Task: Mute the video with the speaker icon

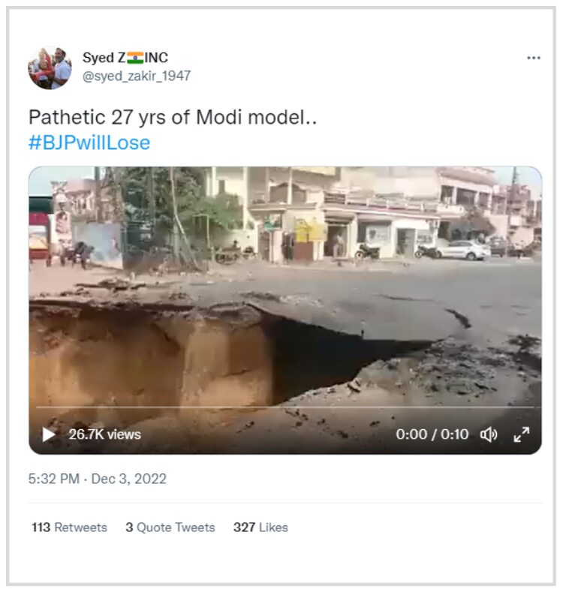Action: click(489, 434)
